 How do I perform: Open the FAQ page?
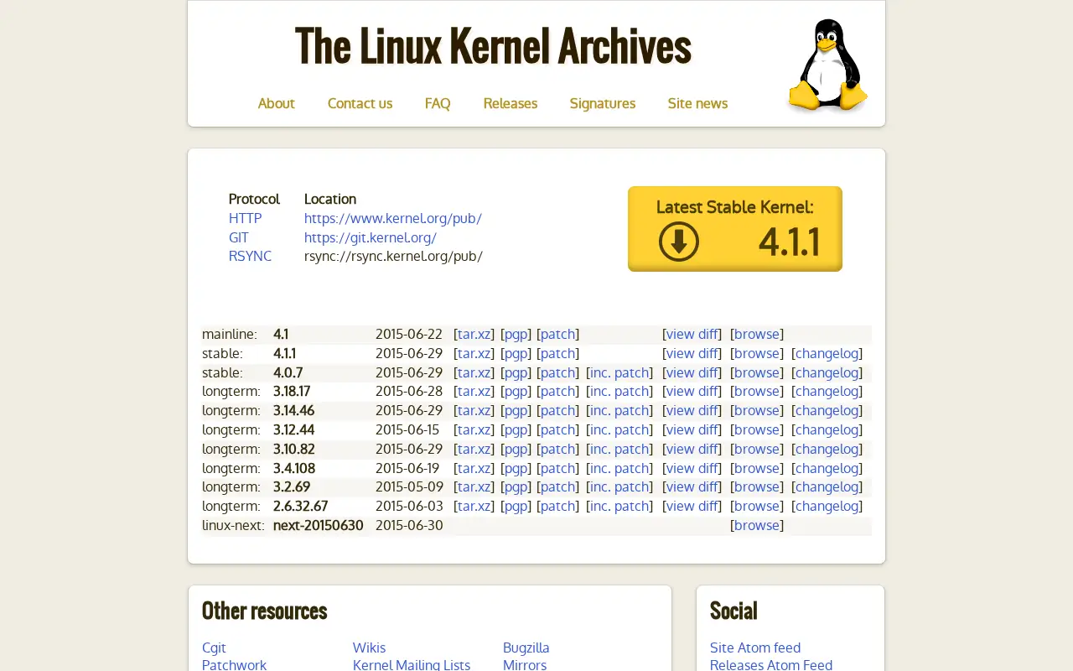(x=438, y=103)
